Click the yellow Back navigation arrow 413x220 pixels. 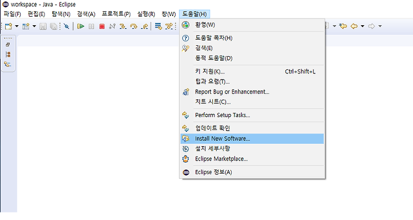click(x=354, y=26)
